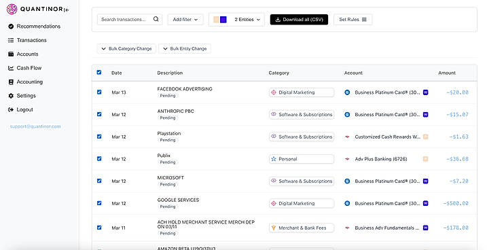This screenshot has height=250, width=487.
Task: Click purple W entity badge on Microsoft row
Action: coord(425,181)
